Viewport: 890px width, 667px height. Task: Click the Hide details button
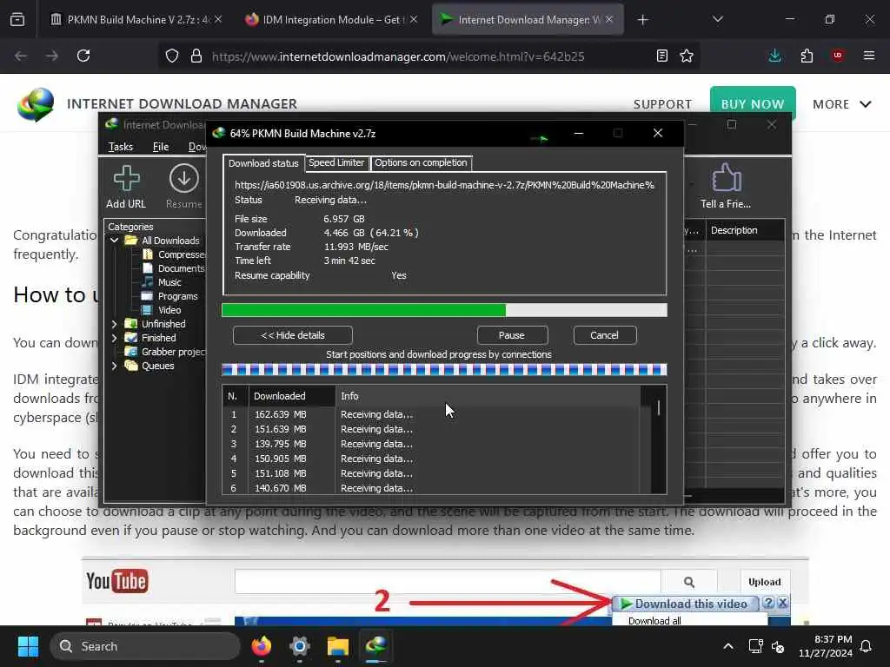[x=293, y=335]
